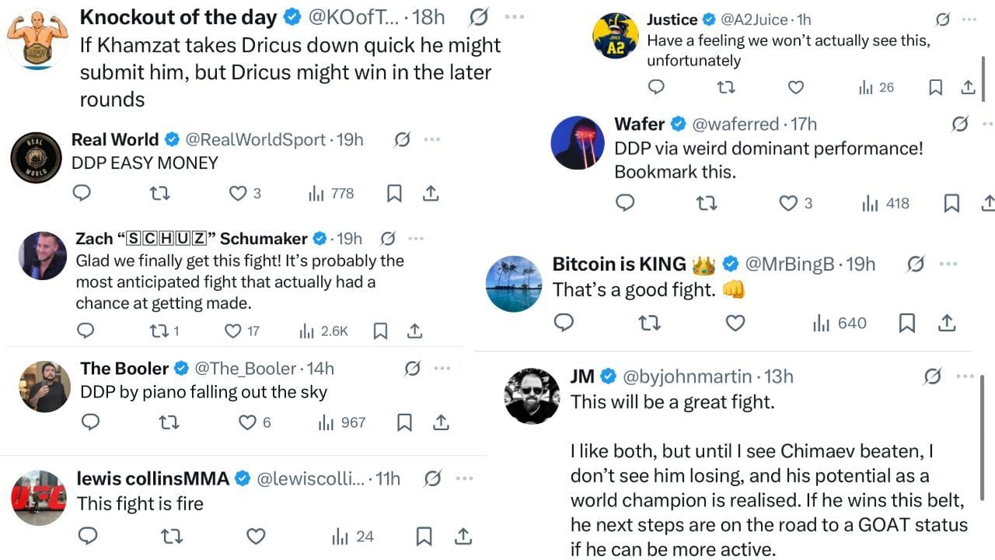The height and width of the screenshot is (560, 995).
Task: Open Knockout of the day profile picture
Action: [37, 40]
